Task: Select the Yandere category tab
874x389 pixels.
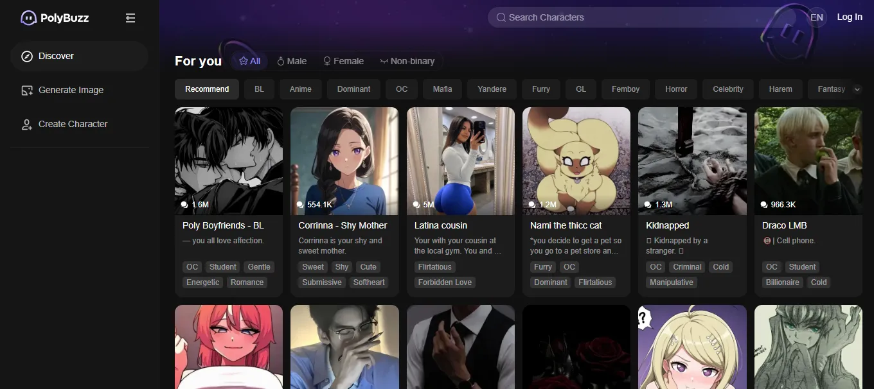Action: (492, 89)
